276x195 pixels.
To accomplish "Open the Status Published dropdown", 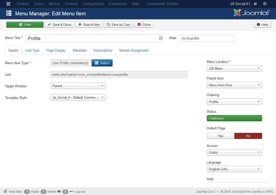I will point(234,118).
